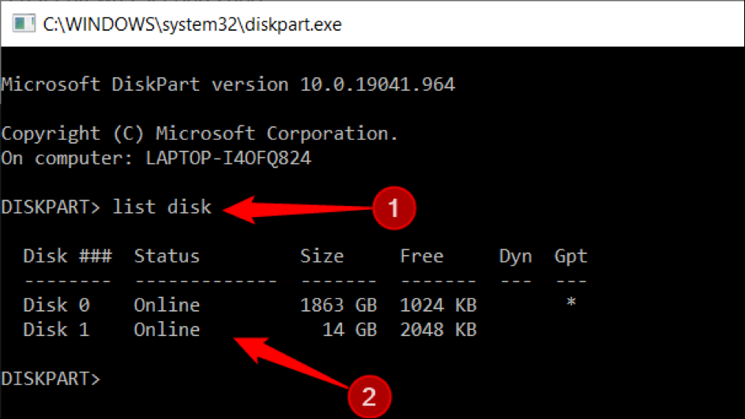Click the Dyn column header

click(x=515, y=256)
